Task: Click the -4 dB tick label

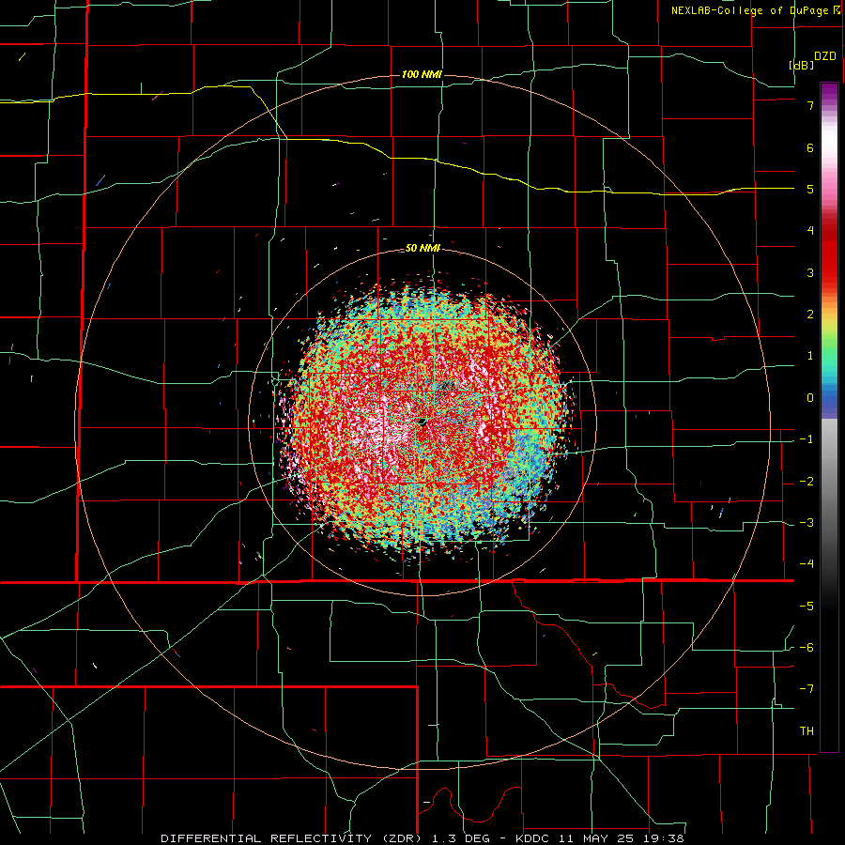Action: point(807,564)
